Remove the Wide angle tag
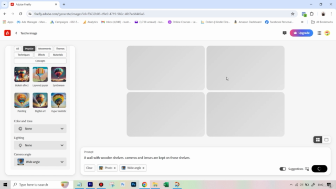Screen dimensions: 336x189 (x=143, y=168)
